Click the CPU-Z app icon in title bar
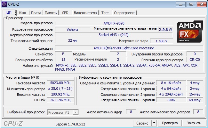This screenshot has width=208, height=128. pos(4,4)
